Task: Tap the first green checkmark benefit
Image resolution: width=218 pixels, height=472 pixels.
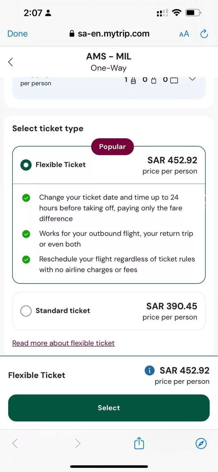Action: click(x=26, y=198)
